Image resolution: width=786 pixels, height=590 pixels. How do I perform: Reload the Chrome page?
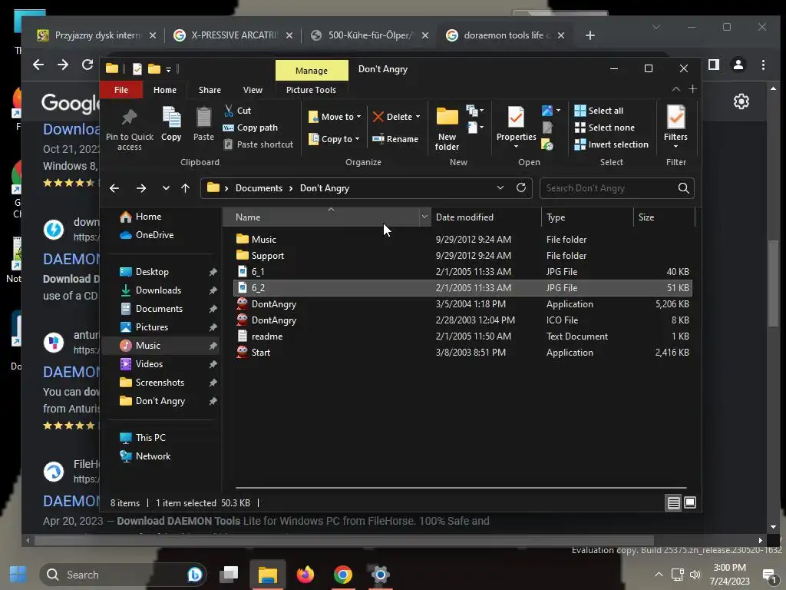pyautogui.click(x=88, y=65)
